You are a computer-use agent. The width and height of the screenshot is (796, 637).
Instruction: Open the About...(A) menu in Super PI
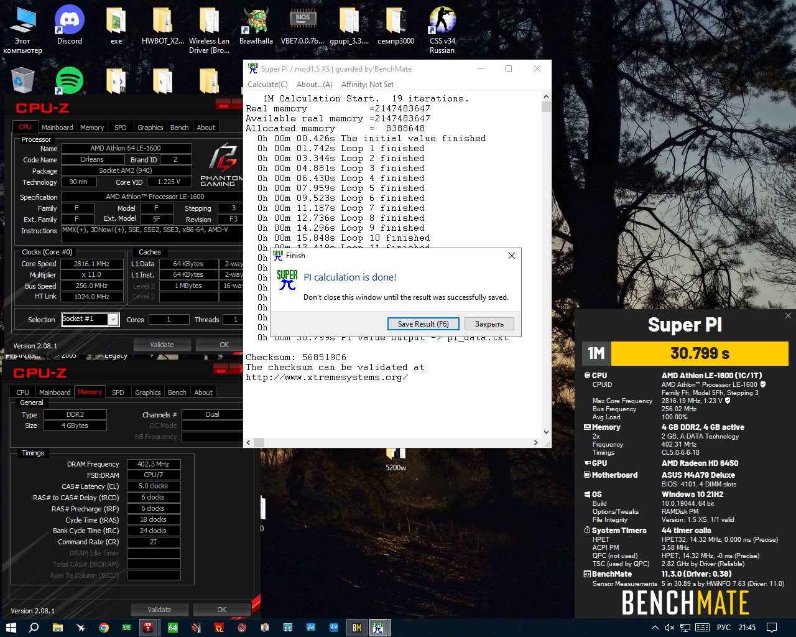click(x=315, y=85)
